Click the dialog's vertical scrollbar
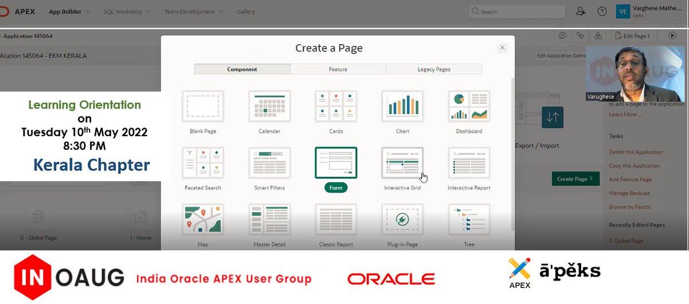Image resolution: width=689 pixels, height=304 pixels. tap(512, 155)
